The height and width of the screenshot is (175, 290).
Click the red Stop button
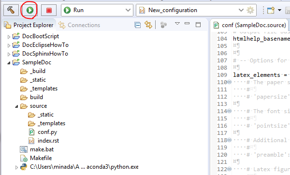pyautogui.click(x=49, y=10)
